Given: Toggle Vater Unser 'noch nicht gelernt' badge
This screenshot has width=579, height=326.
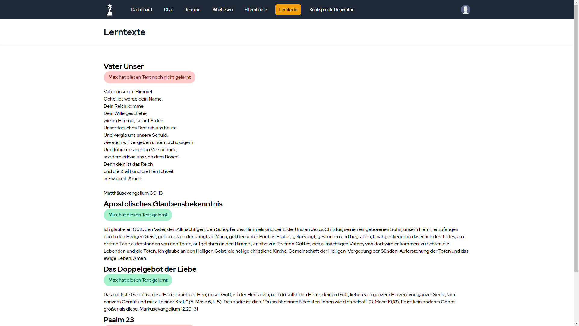Looking at the screenshot, I should 149,77.
